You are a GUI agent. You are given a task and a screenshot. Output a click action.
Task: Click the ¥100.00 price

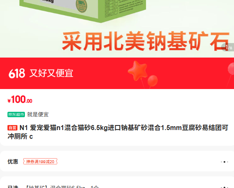pyautogui.click(x=20, y=99)
